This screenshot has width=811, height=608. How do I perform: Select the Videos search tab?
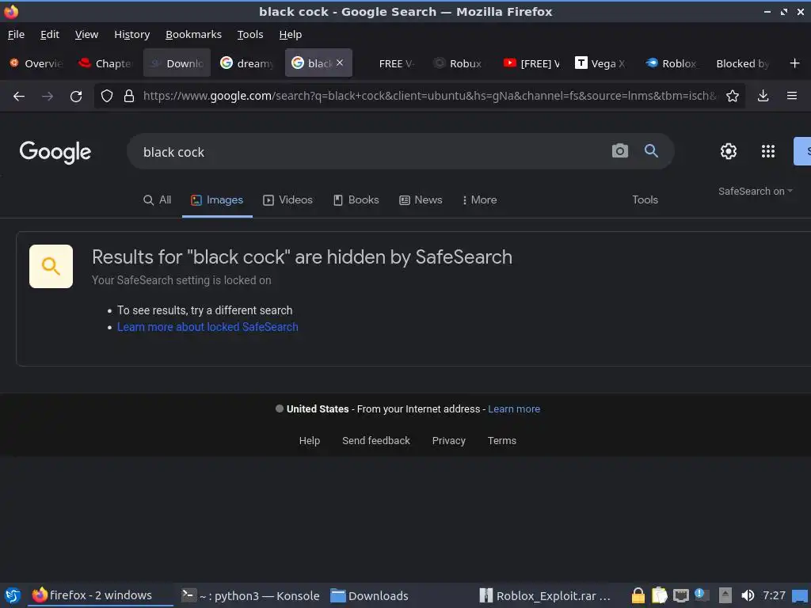click(287, 199)
